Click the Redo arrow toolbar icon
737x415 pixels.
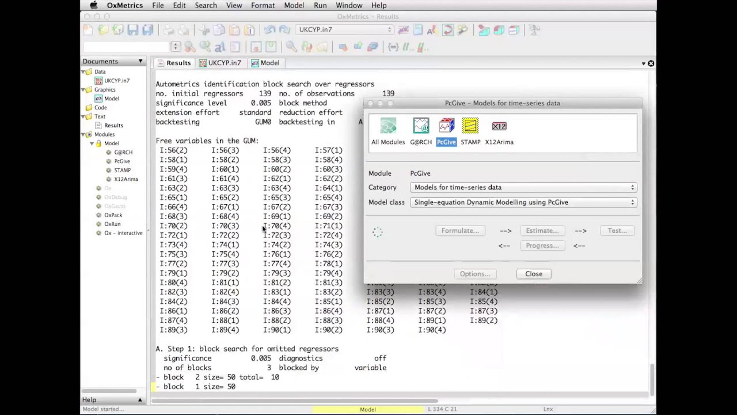pyautogui.click(x=284, y=29)
